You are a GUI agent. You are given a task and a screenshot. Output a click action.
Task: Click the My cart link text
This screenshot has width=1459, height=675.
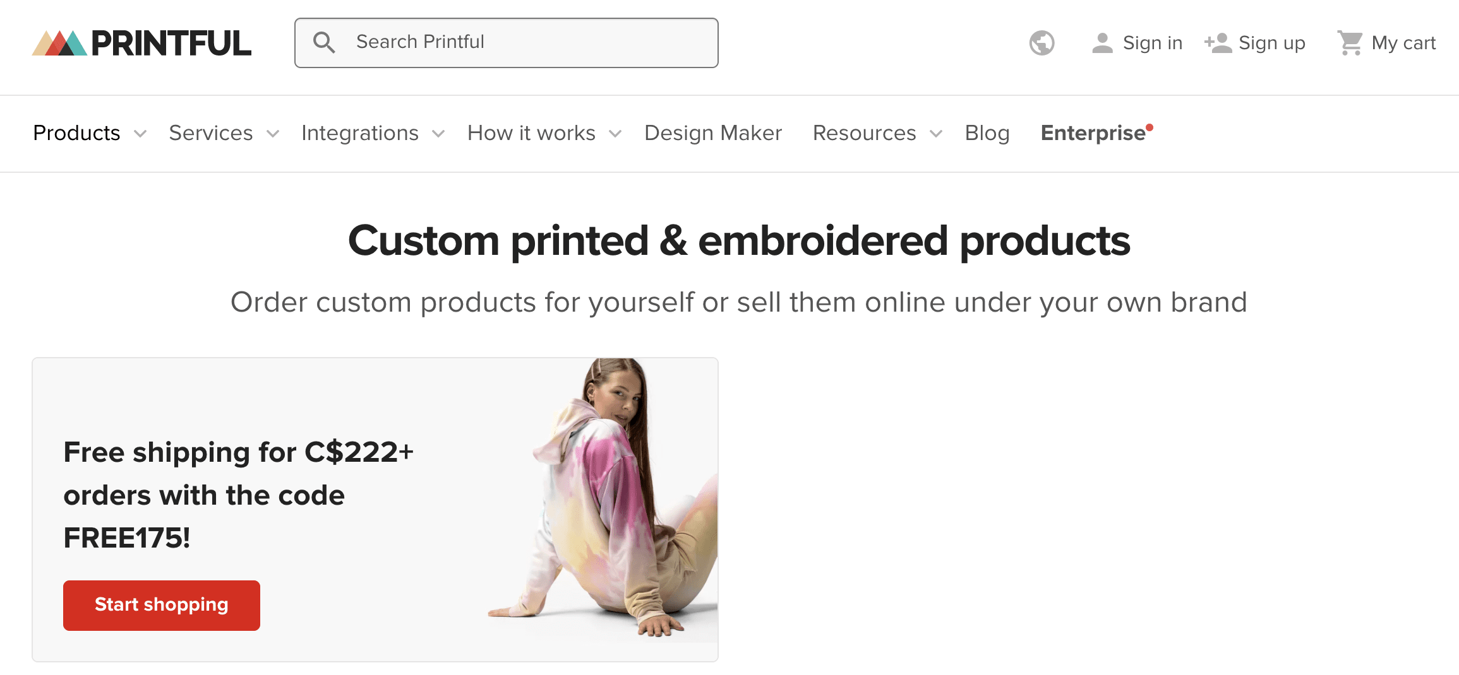coord(1403,43)
